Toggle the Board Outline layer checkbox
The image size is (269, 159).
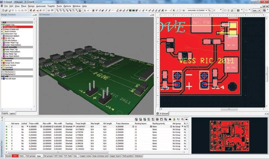2,31
